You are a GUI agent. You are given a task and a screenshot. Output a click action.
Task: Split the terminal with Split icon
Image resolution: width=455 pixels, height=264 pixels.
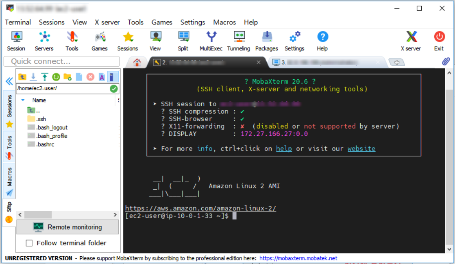(183, 41)
